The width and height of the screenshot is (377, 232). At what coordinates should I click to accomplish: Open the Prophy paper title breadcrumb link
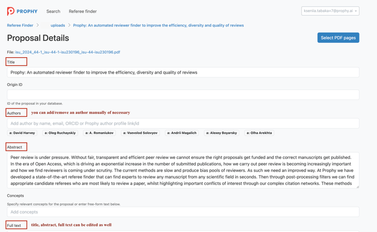(158, 25)
